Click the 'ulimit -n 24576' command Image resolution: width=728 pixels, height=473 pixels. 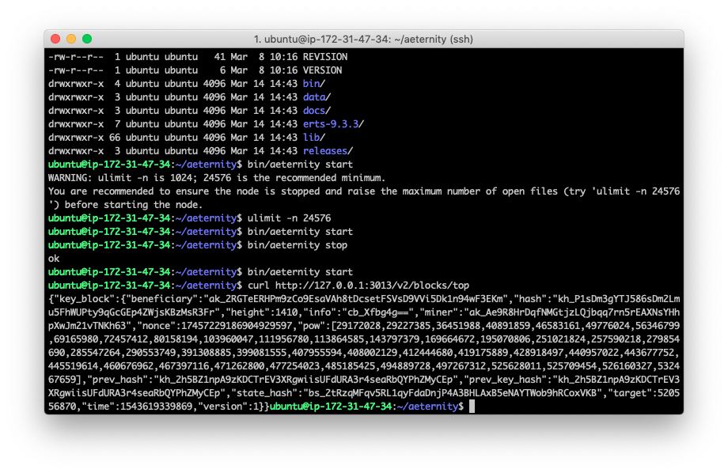click(x=289, y=218)
